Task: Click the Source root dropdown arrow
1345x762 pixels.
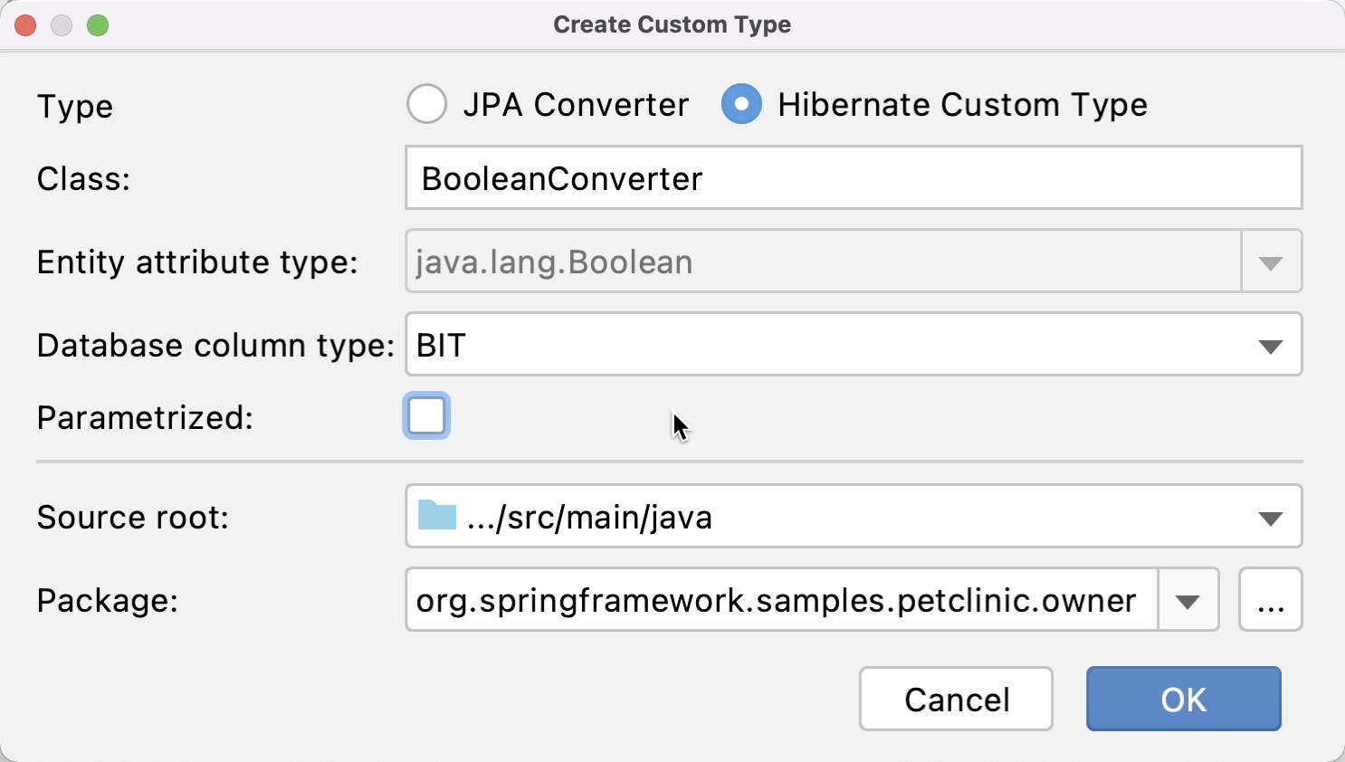Action: click(1271, 517)
